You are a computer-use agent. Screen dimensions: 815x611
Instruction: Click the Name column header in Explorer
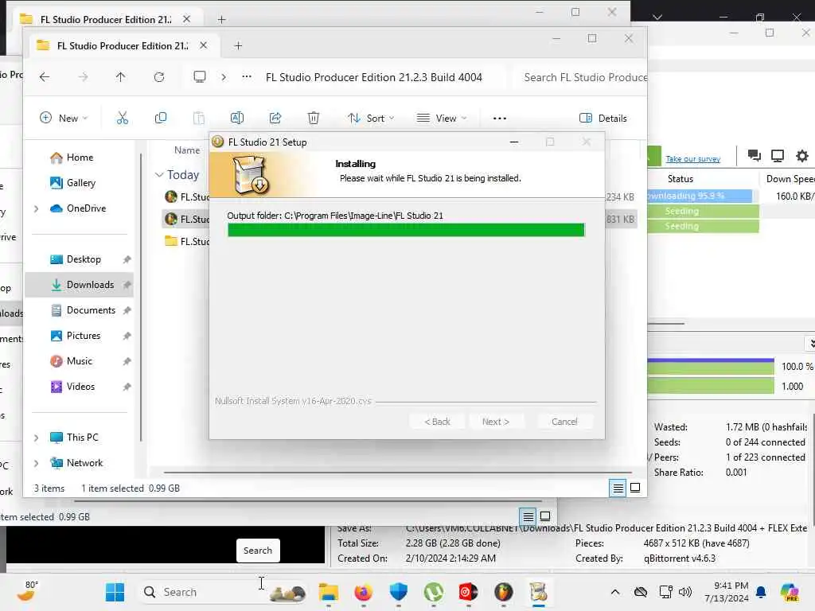(187, 150)
